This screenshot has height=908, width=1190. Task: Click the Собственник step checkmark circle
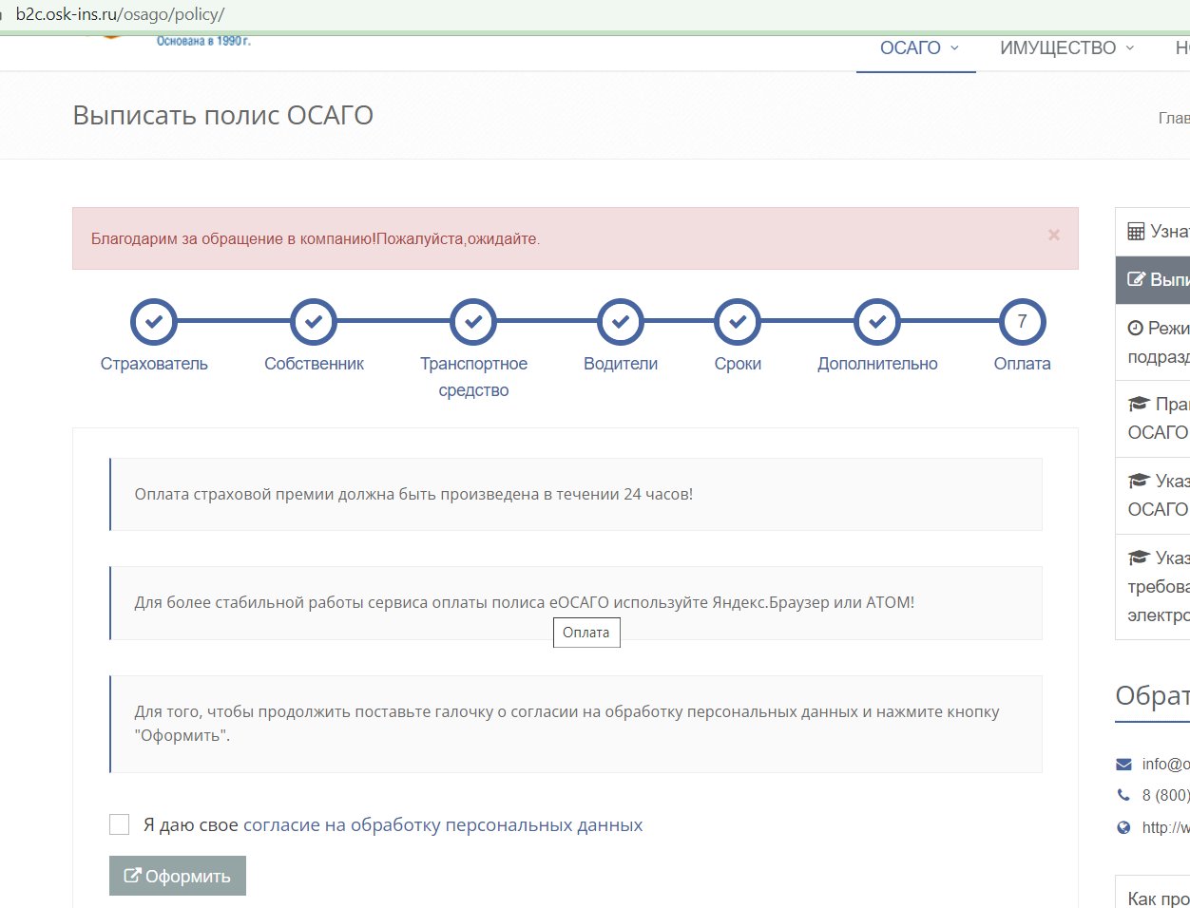314,322
